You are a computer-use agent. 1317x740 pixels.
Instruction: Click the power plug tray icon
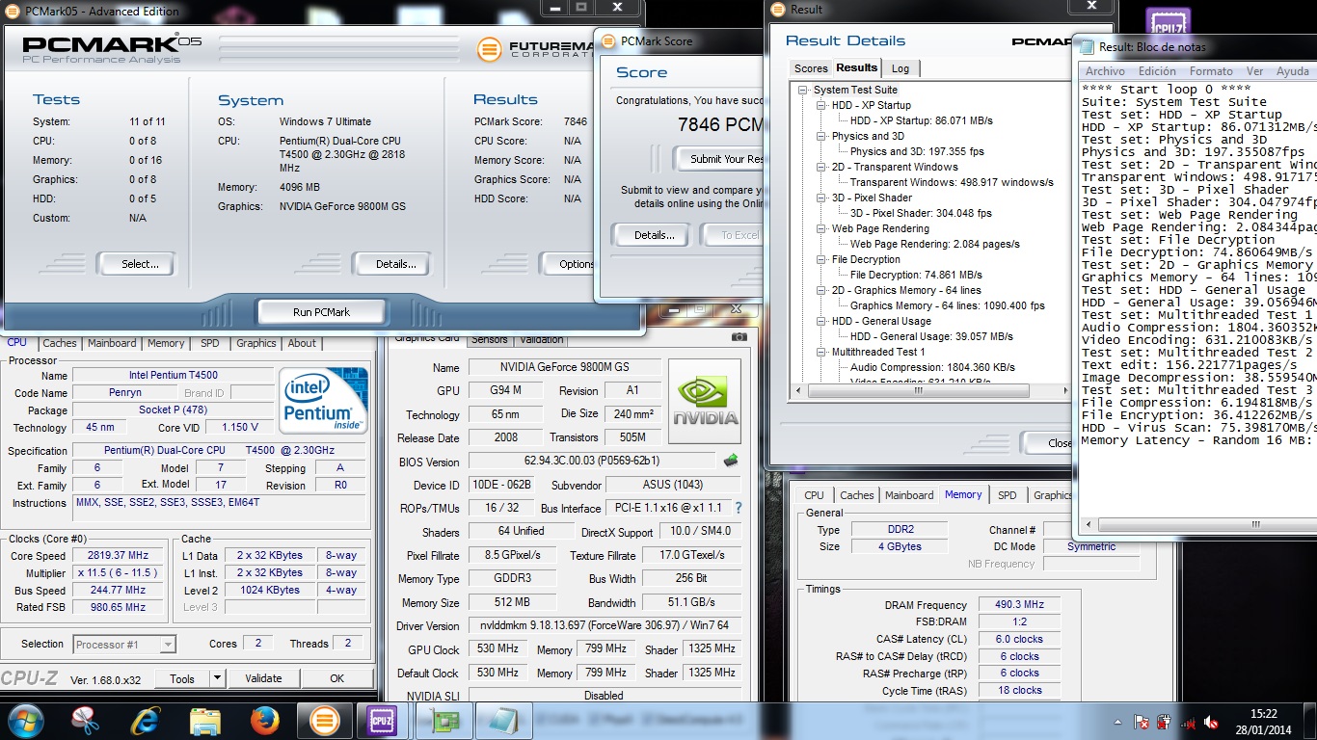1164,721
